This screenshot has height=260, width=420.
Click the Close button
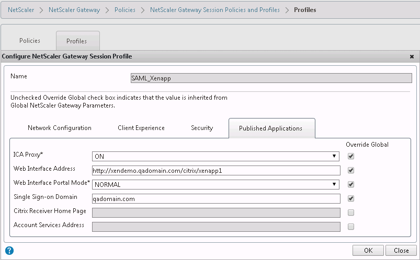[x=401, y=250]
